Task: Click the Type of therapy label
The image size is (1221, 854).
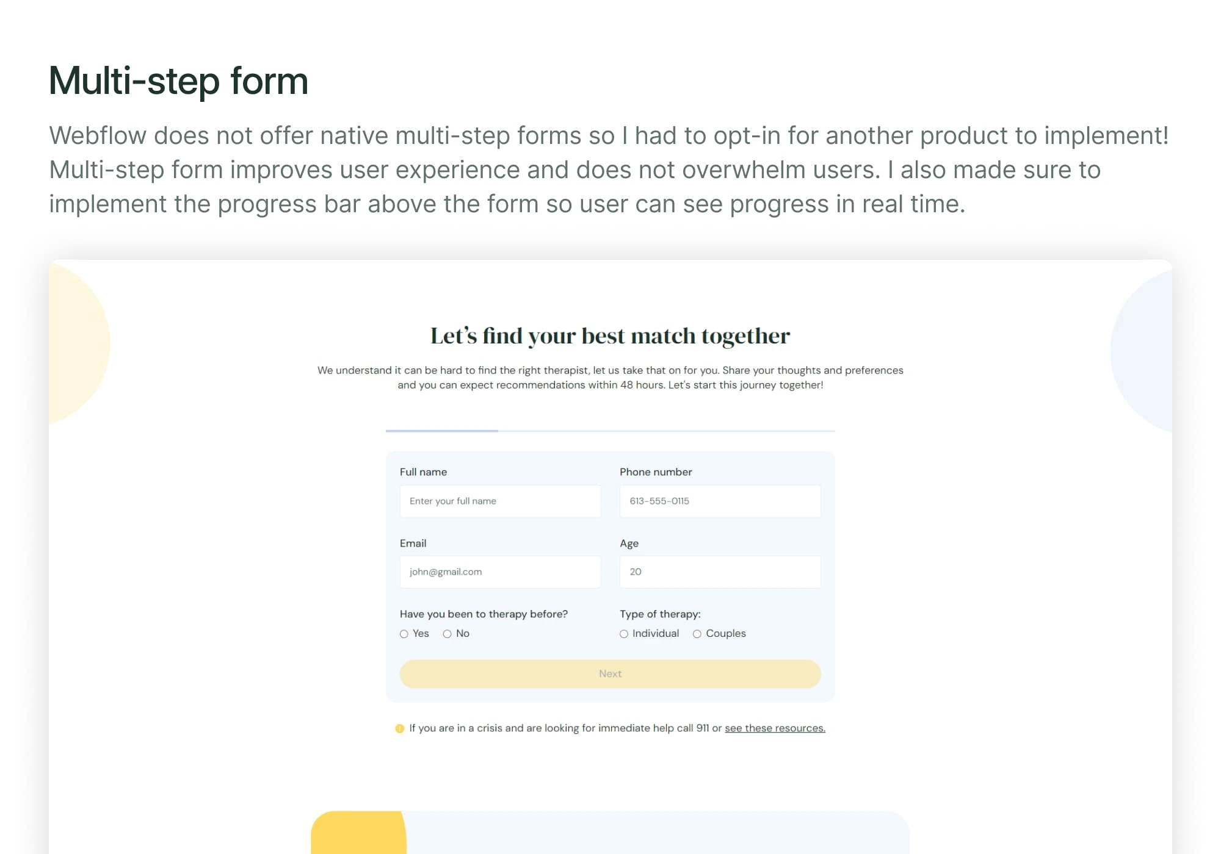Action: [660, 614]
